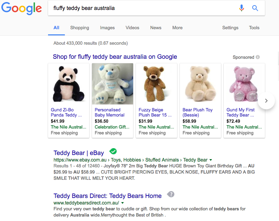Click the cream Bessie bear image
Viewport: 279px width, 221px height.
pyautogui.click(x=200, y=84)
